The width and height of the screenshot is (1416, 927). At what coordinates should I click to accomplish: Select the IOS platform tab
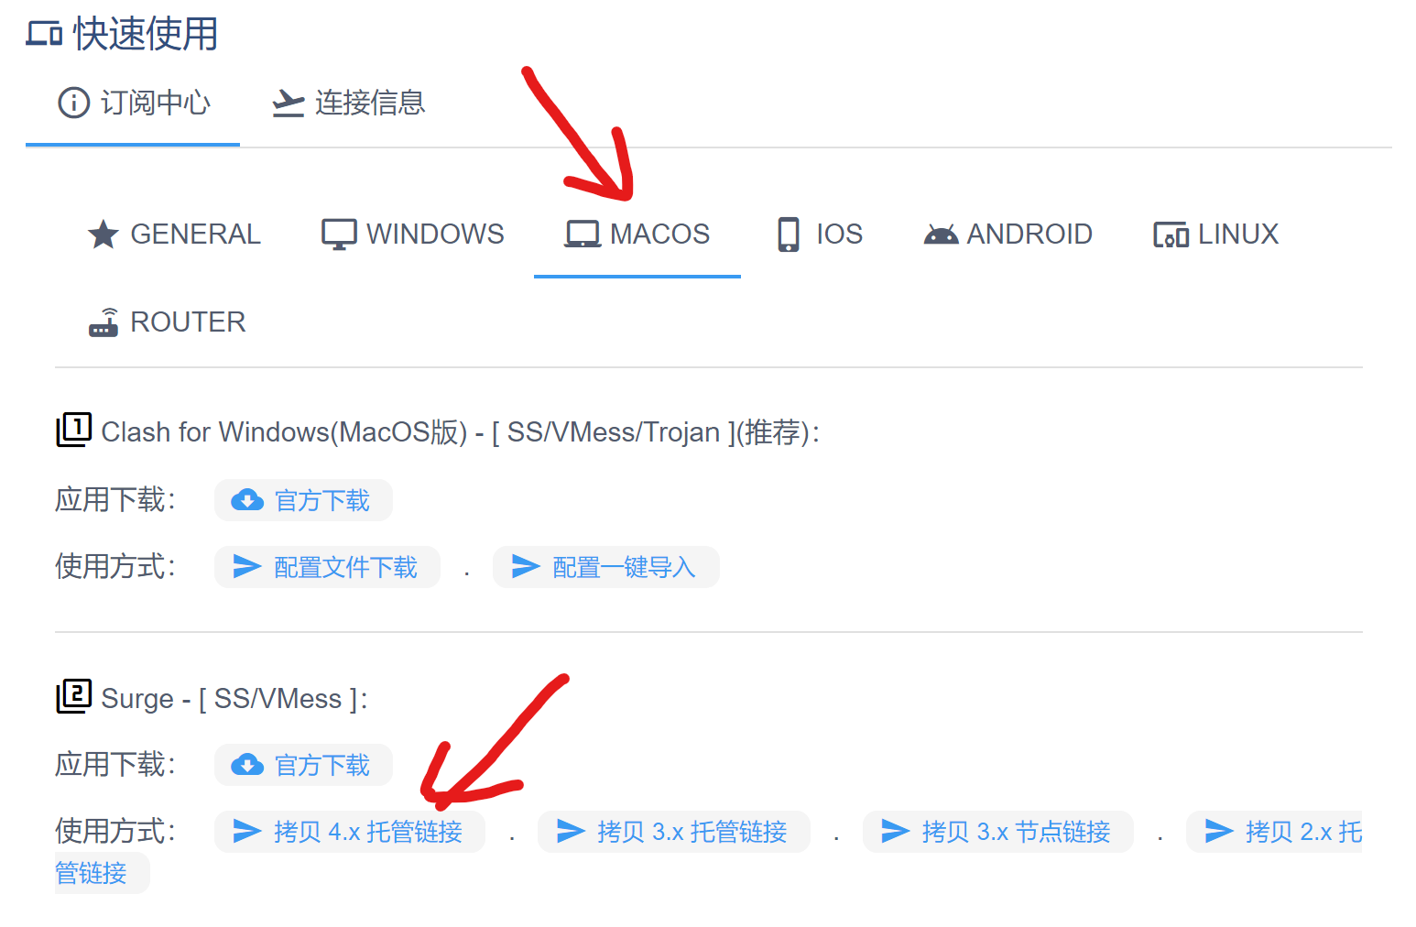[x=820, y=234]
